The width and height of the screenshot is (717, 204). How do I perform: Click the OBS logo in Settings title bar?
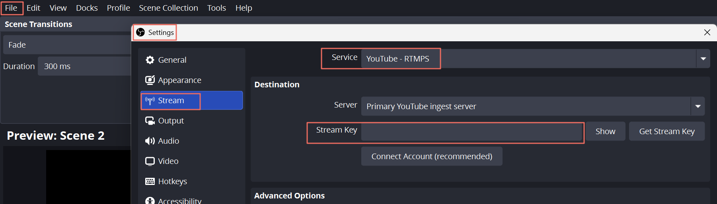pos(140,32)
